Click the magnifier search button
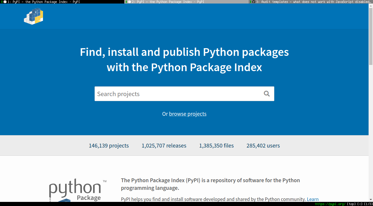 point(267,94)
